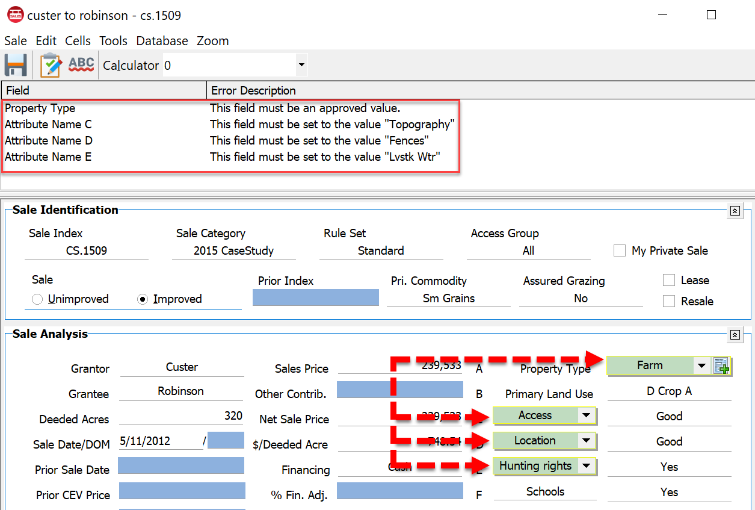
Task: Check the Lease checkbox
Action: click(x=669, y=280)
